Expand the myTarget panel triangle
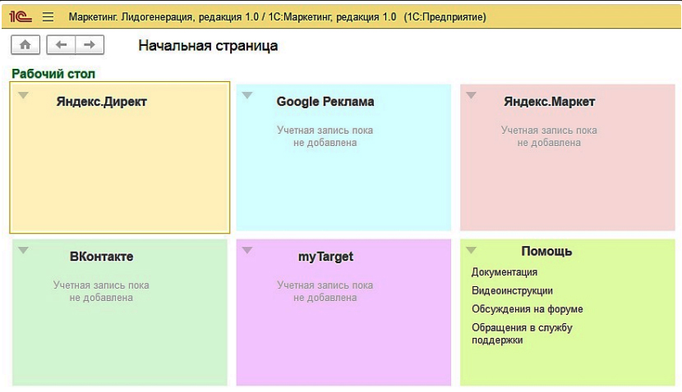This screenshot has width=682, height=392. click(247, 250)
